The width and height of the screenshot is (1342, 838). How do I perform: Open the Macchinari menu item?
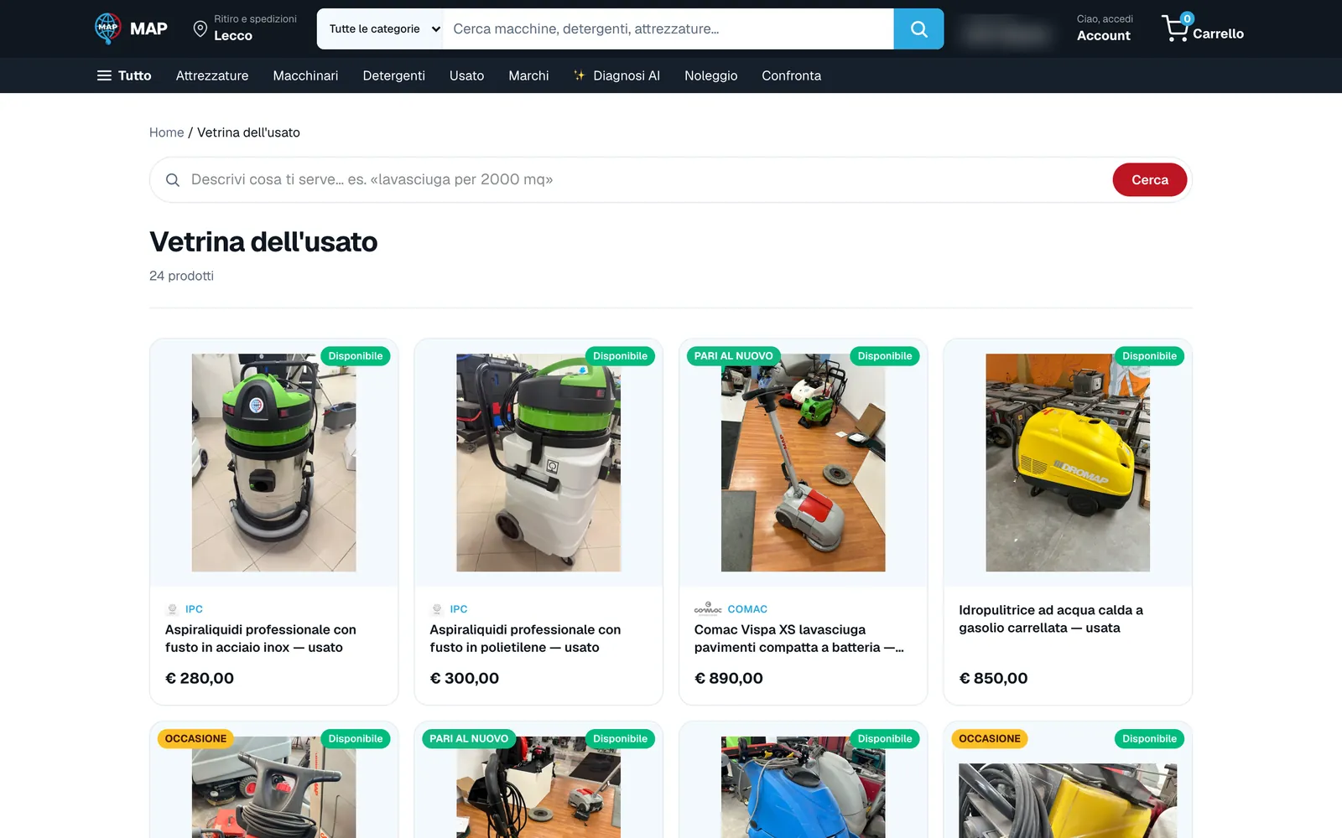305,75
